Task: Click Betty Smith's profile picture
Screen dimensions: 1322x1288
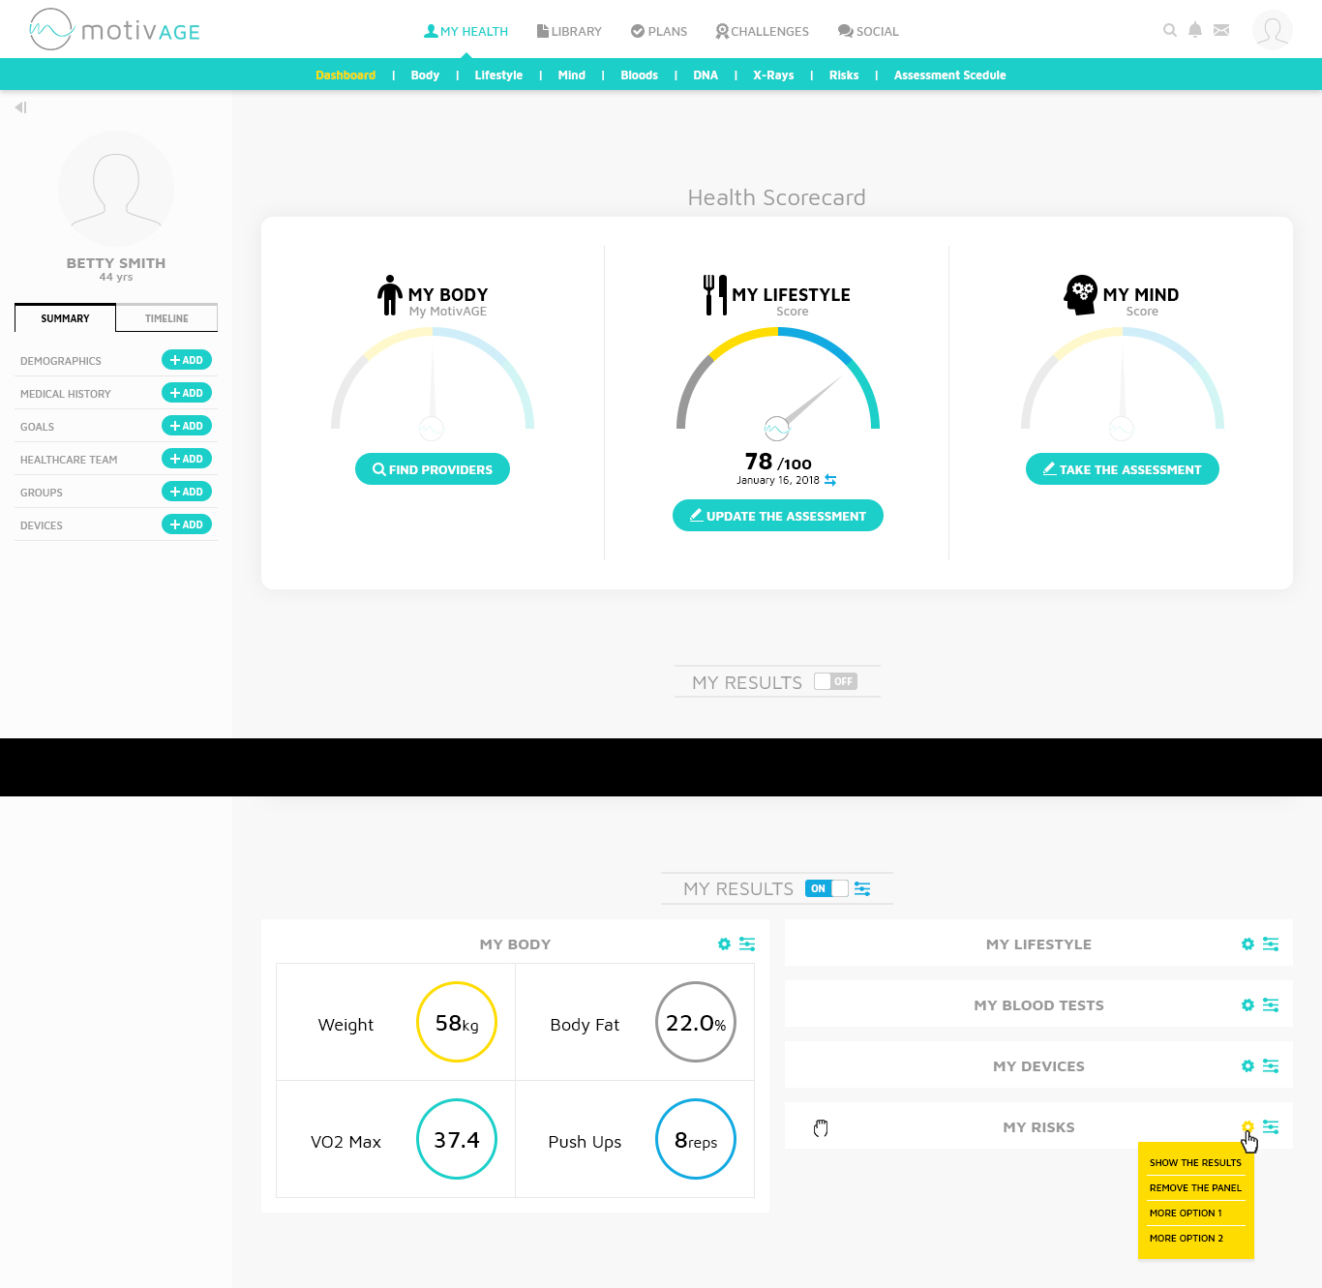Action: pyautogui.click(x=116, y=189)
